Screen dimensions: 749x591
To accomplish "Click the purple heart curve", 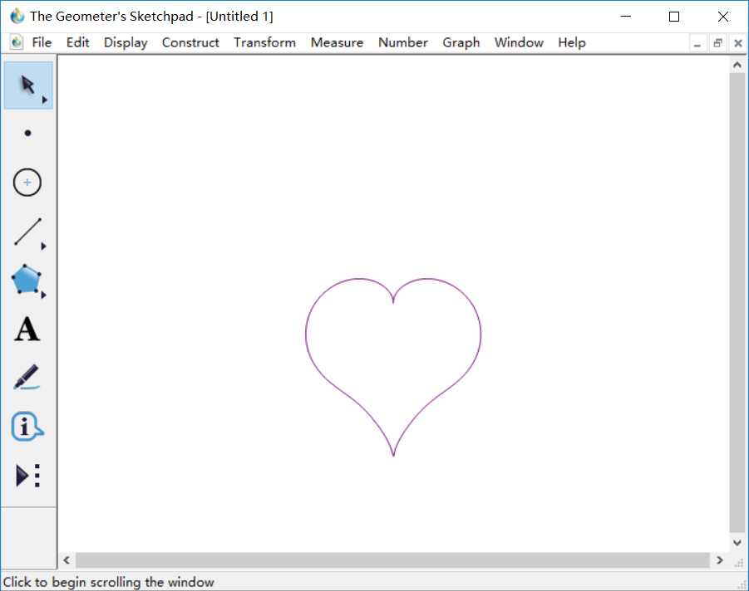I will tap(306, 335).
